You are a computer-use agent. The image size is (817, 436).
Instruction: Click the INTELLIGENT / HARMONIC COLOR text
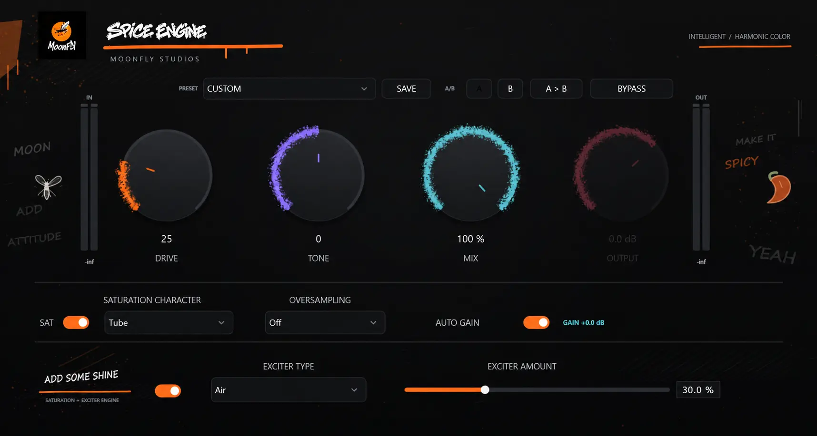[x=739, y=37]
